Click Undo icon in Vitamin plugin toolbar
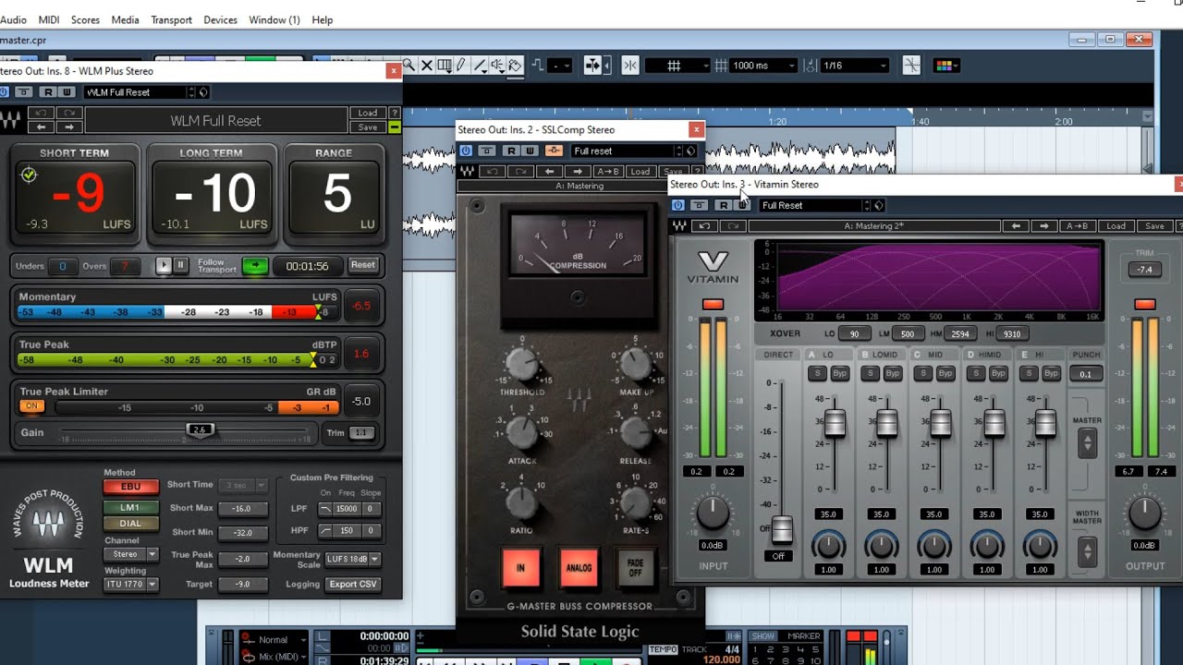1183x665 pixels. click(x=705, y=226)
